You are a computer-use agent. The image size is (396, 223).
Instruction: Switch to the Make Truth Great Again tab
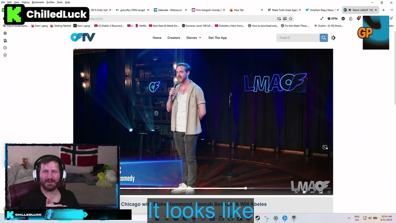click(284, 10)
